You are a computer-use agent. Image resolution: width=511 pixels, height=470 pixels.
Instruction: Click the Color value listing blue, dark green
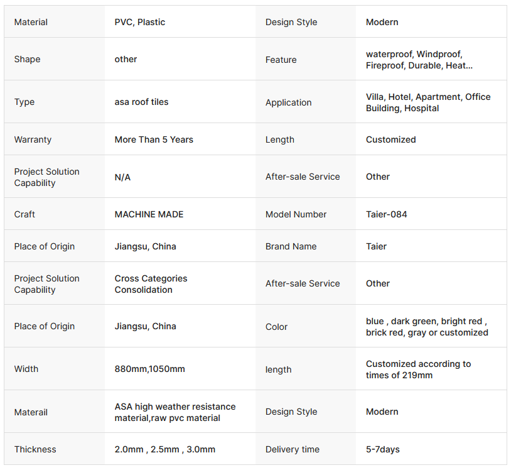(427, 327)
